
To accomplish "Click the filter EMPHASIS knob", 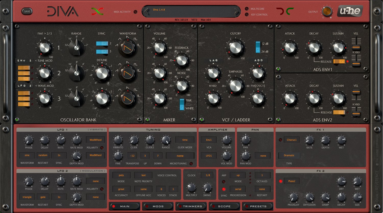I will pyautogui.click(x=235, y=86).
